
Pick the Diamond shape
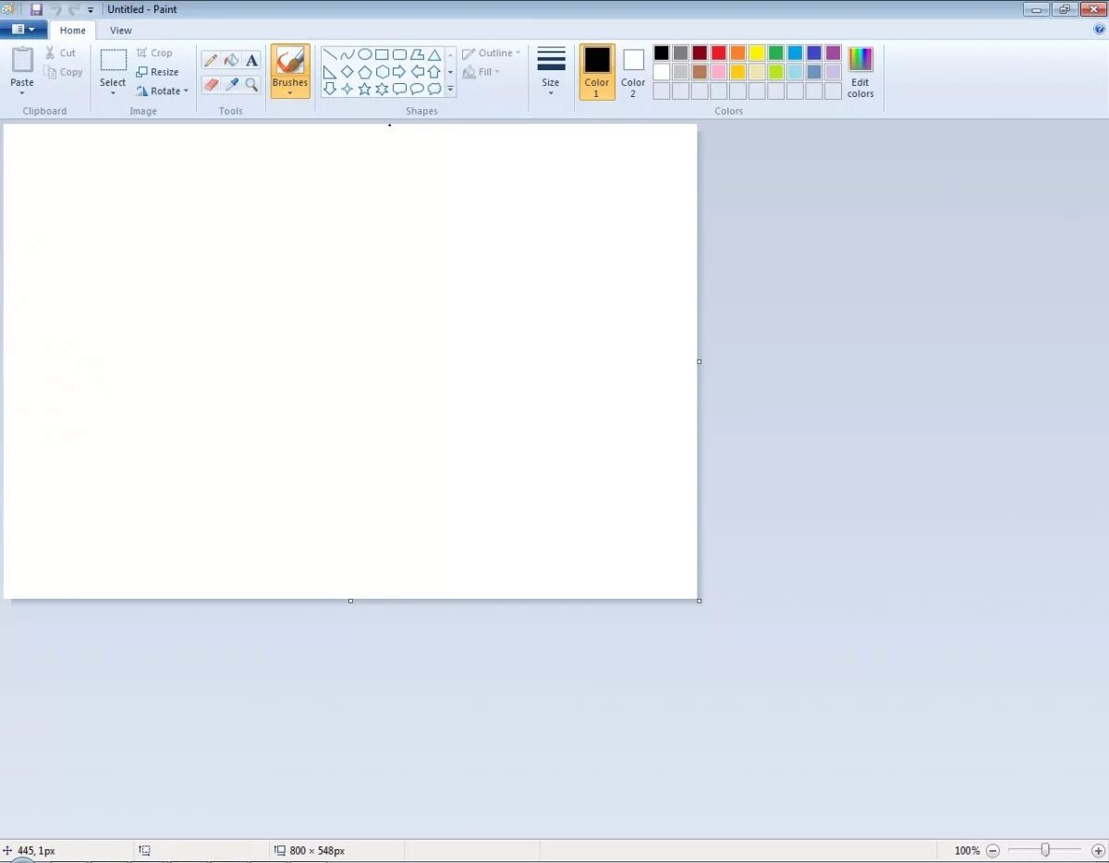coord(347,72)
